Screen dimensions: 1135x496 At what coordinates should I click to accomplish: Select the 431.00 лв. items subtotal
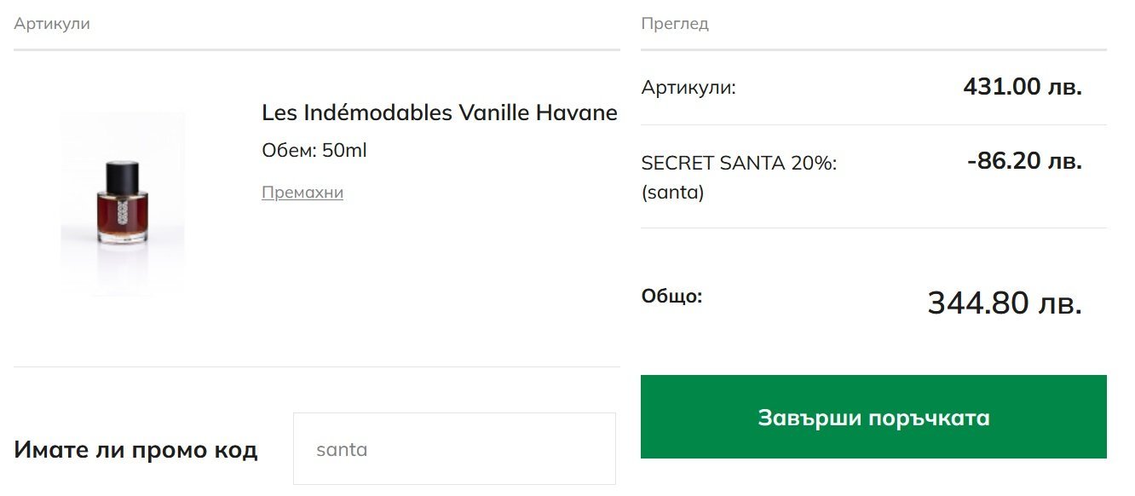(x=1022, y=87)
